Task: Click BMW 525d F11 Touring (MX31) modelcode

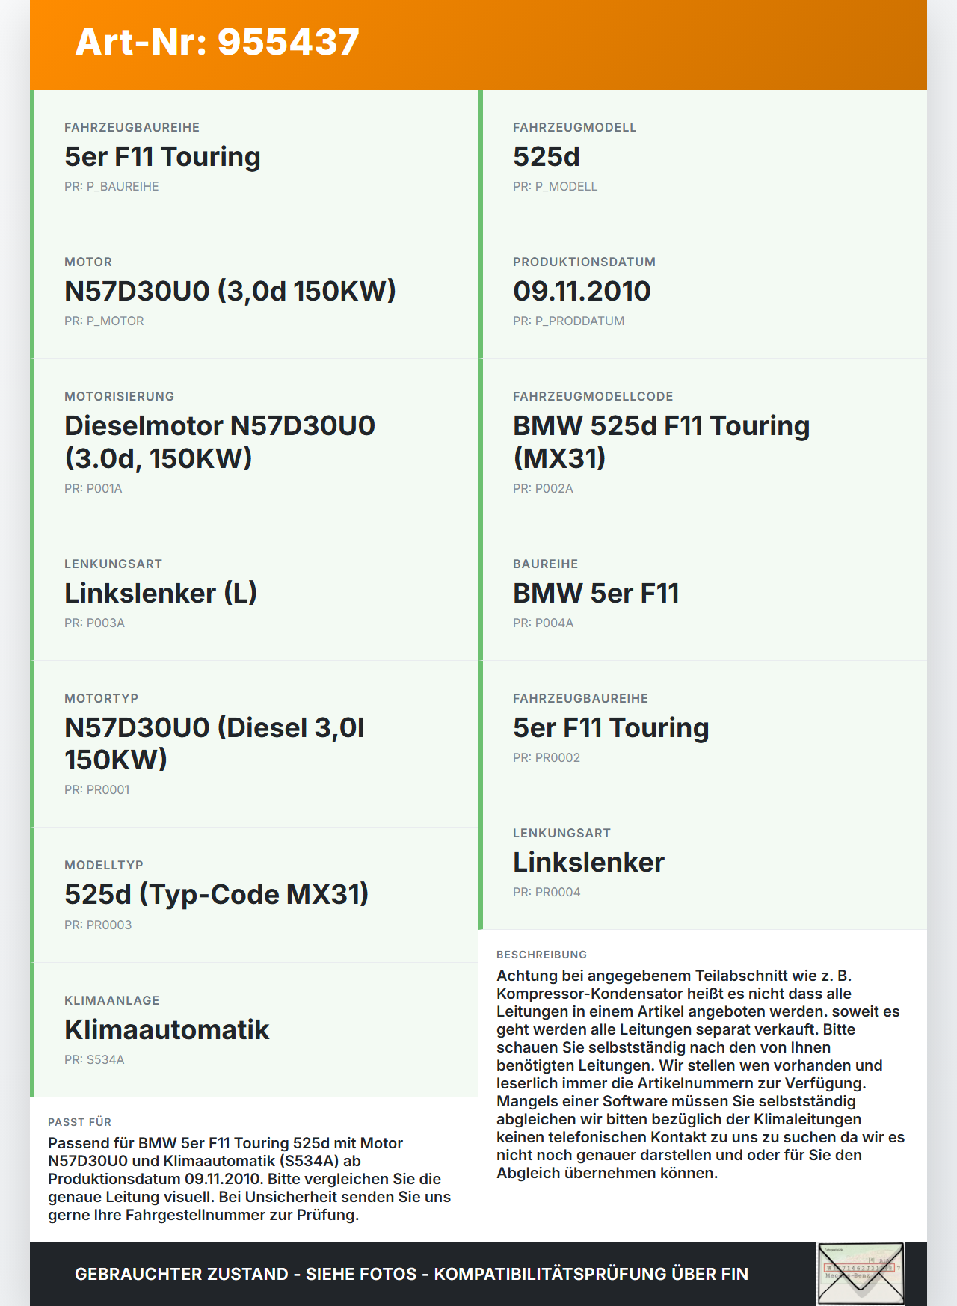Action: [661, 441]
